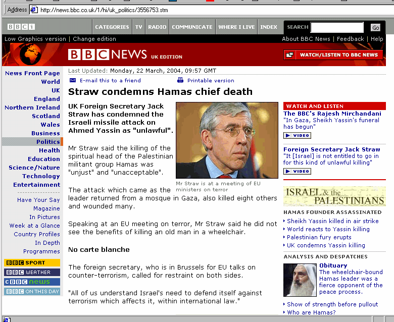
Task: Open the Science/Nature section
Action: point(34,168)
